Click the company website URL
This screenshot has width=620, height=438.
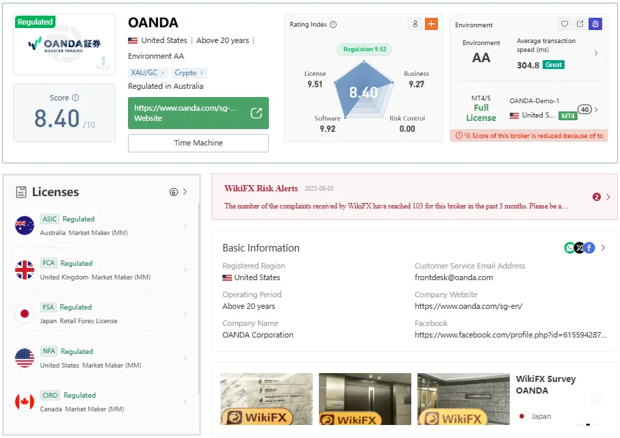[469, 306]
